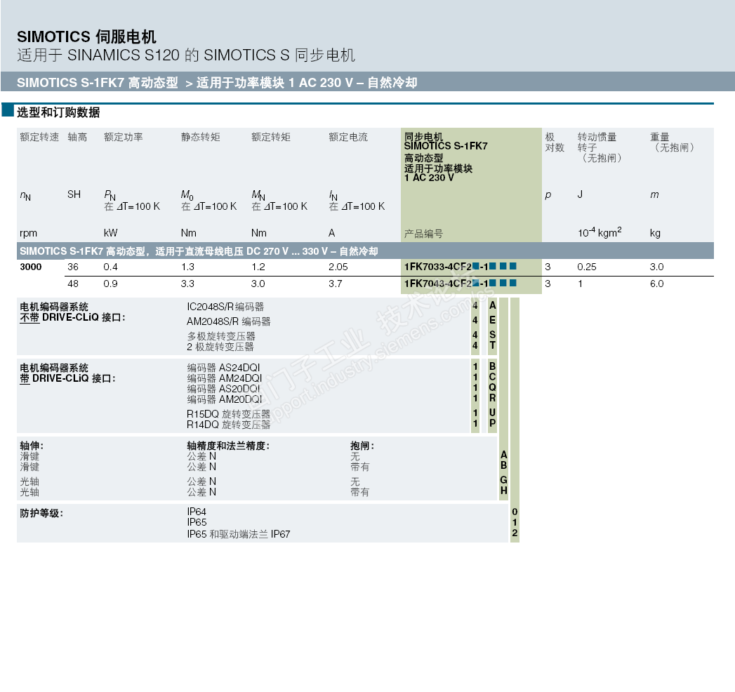Image resolution: width=735 pixels, height=692 pixels.
Task: Click the entry "R14DQ 旋转变压器"
Action: click(x=229, y=425)
